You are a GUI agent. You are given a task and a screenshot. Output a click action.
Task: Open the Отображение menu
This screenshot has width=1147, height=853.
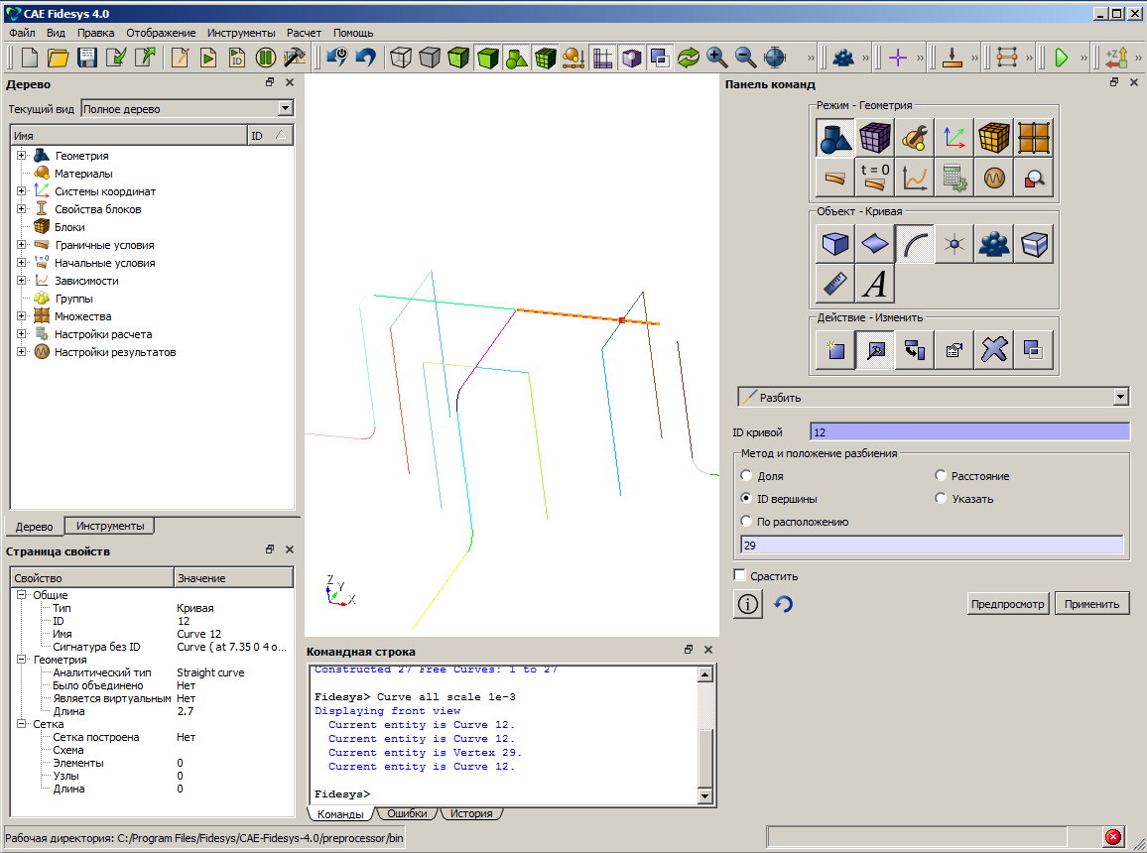point(161,33)
